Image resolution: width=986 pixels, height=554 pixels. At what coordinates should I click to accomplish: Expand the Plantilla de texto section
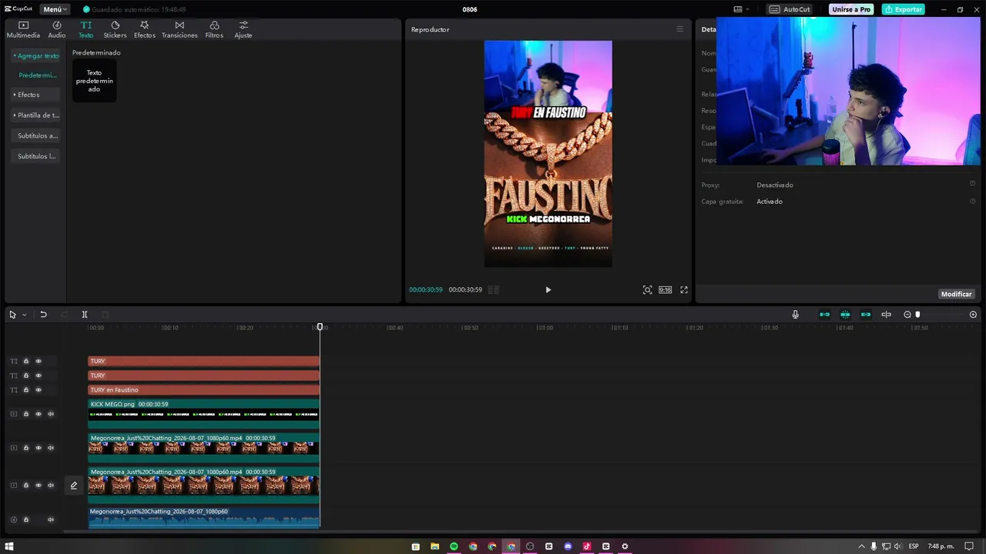coord(37,115)
